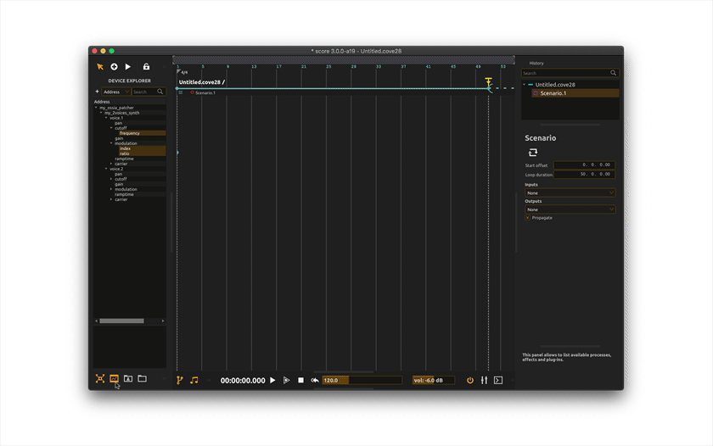
Task: Collapse the my_2voices_synth node
Action: [101, 113]
